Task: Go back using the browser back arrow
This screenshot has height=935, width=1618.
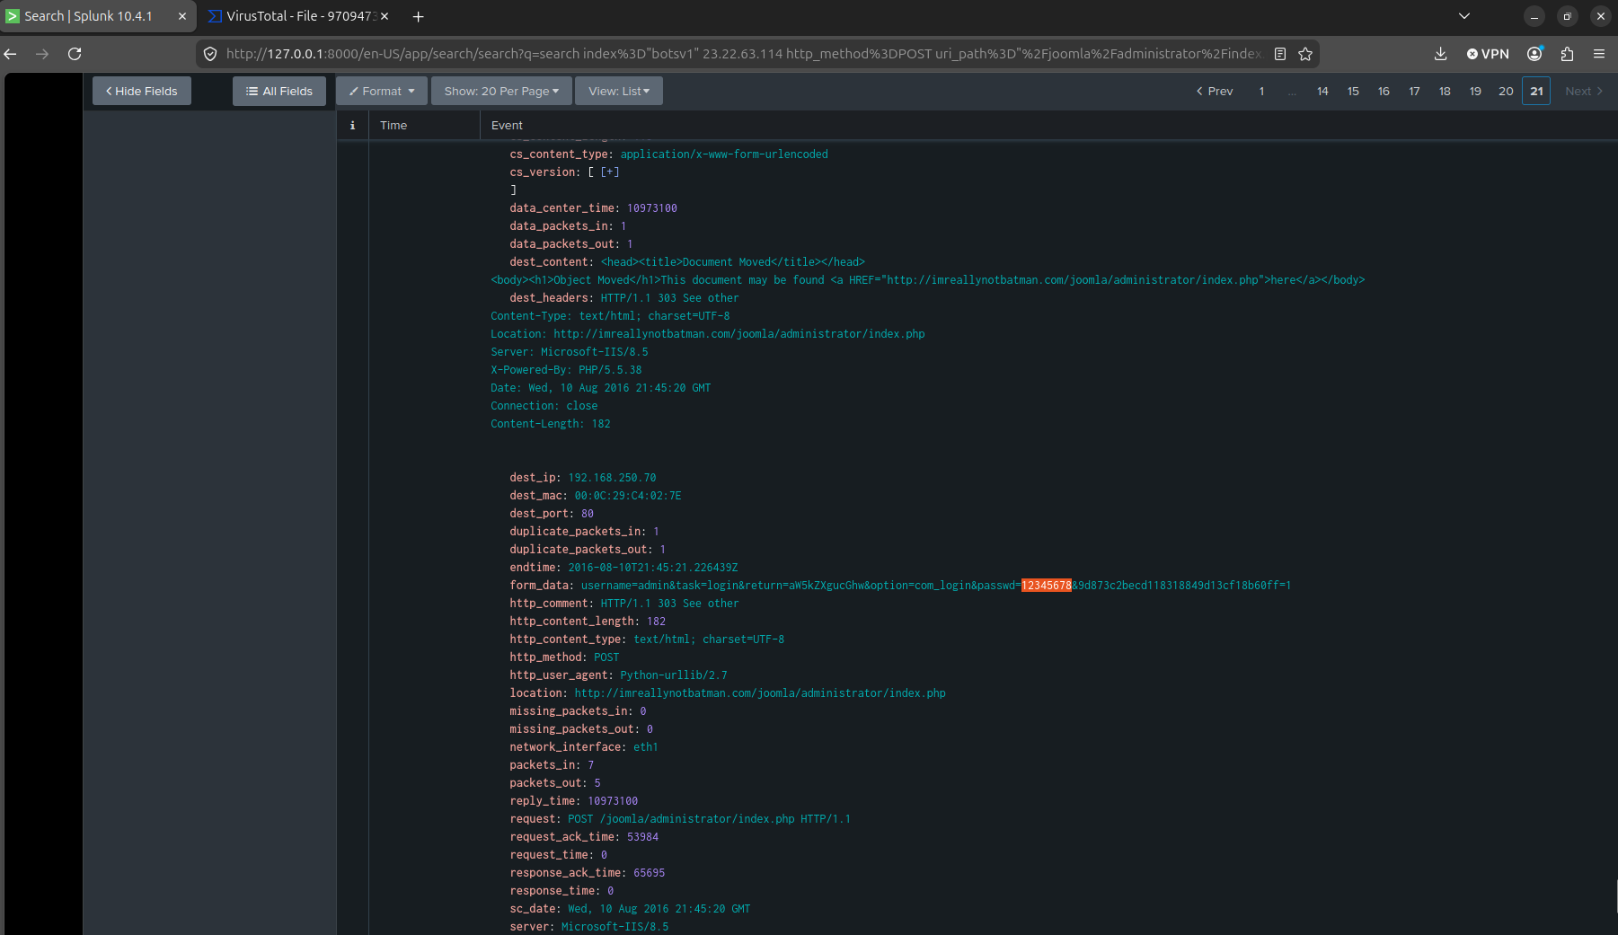Action: 11,54
